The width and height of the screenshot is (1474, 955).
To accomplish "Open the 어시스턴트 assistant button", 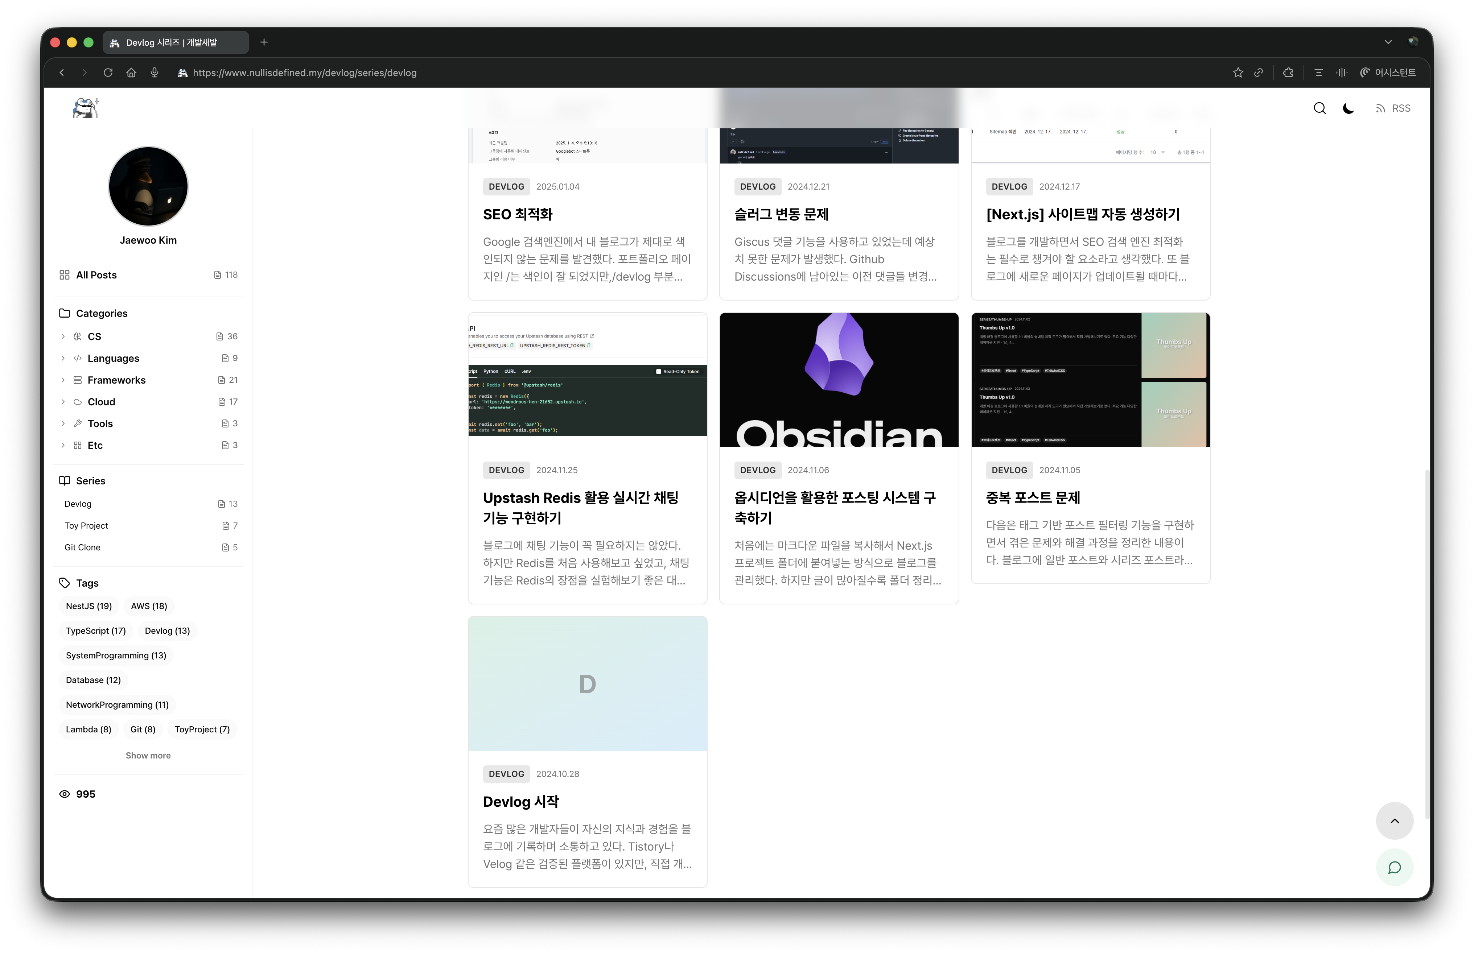I will point(1387,73).
